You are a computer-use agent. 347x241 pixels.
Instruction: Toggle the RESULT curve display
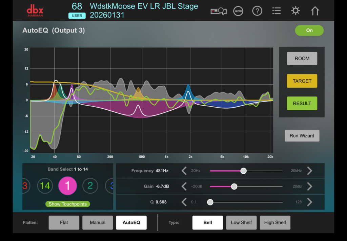coord(302,103)
